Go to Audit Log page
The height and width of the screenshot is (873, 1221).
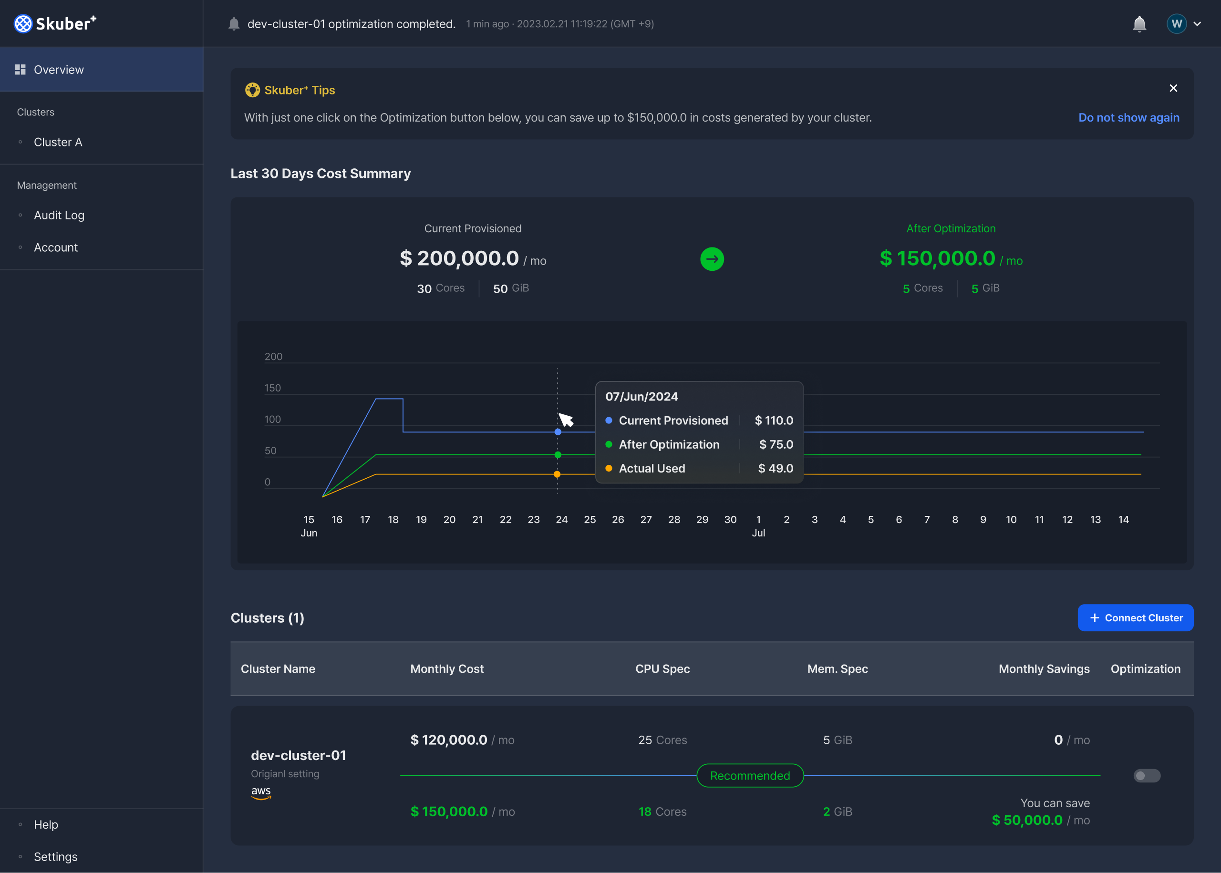[59, 215]
